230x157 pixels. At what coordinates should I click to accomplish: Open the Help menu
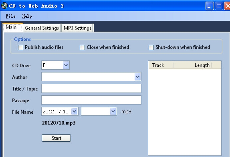[x=27, y=16]
